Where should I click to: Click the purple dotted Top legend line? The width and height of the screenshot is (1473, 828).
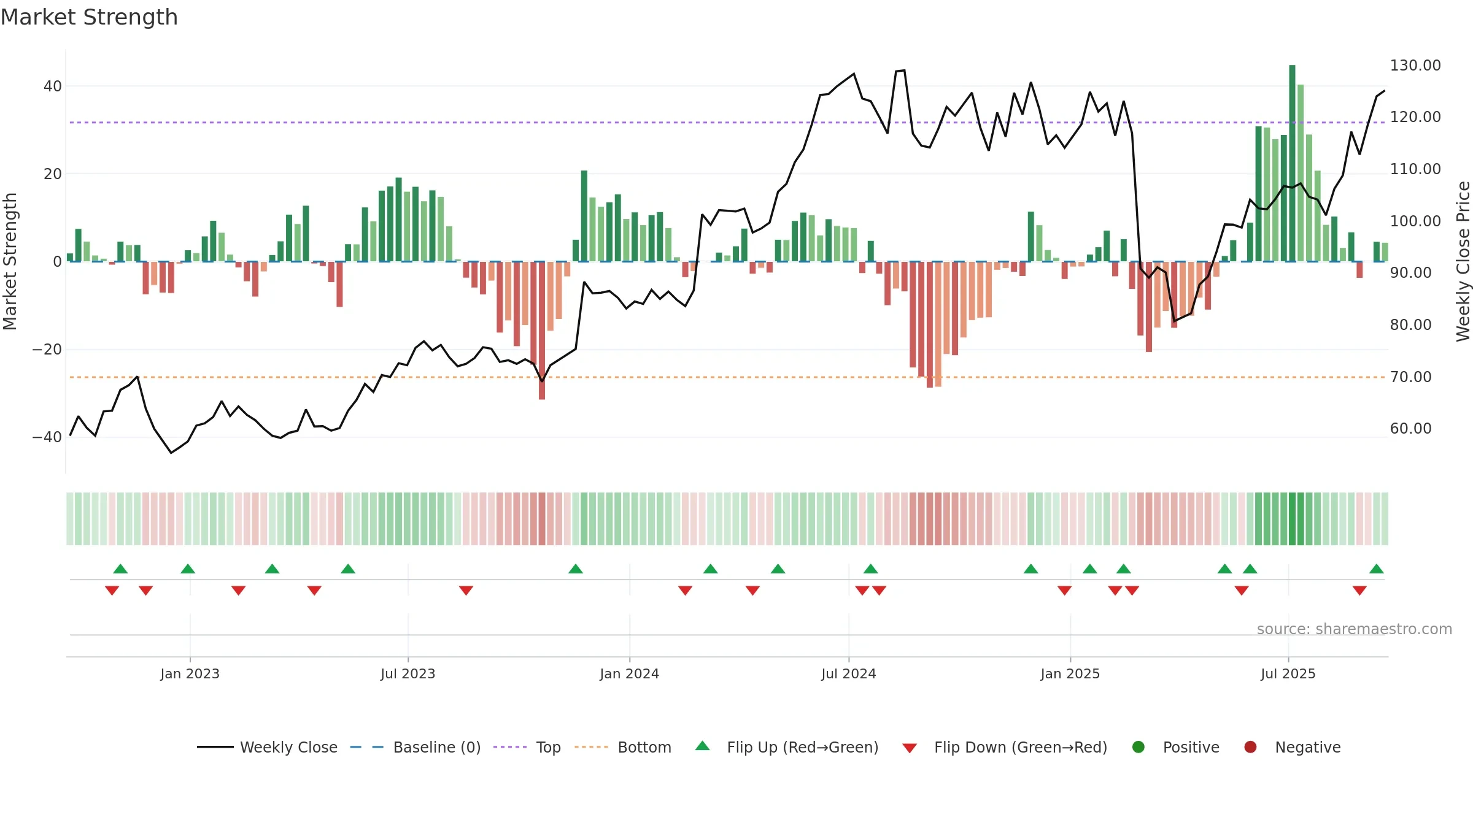(x=510, y=747)
